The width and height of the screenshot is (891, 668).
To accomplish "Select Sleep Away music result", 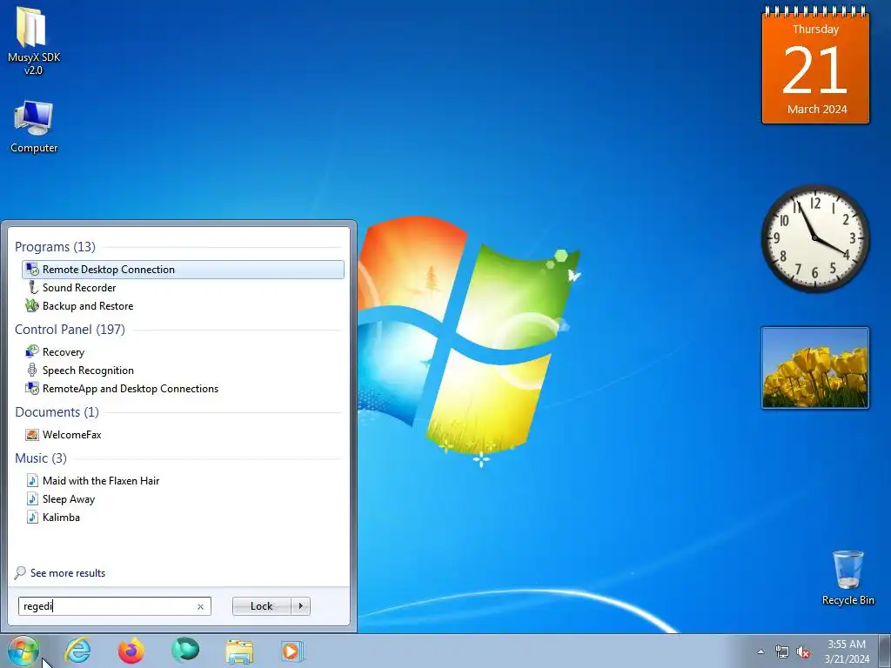I will coord(183,498).
